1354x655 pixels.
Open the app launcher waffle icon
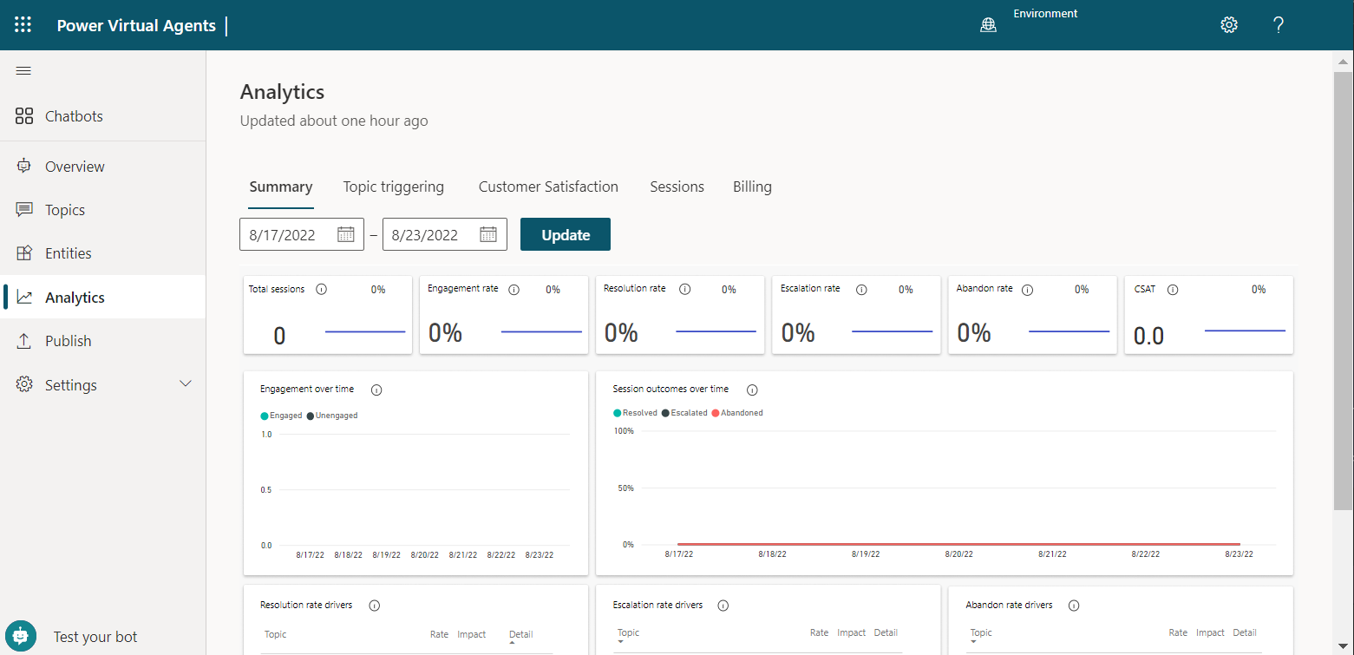click(23, 25)
